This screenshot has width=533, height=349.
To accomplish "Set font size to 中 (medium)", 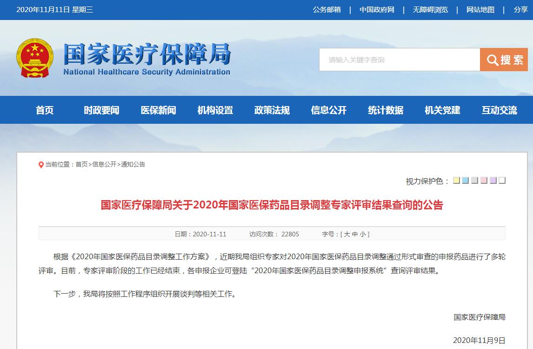I will pos(355,234).
